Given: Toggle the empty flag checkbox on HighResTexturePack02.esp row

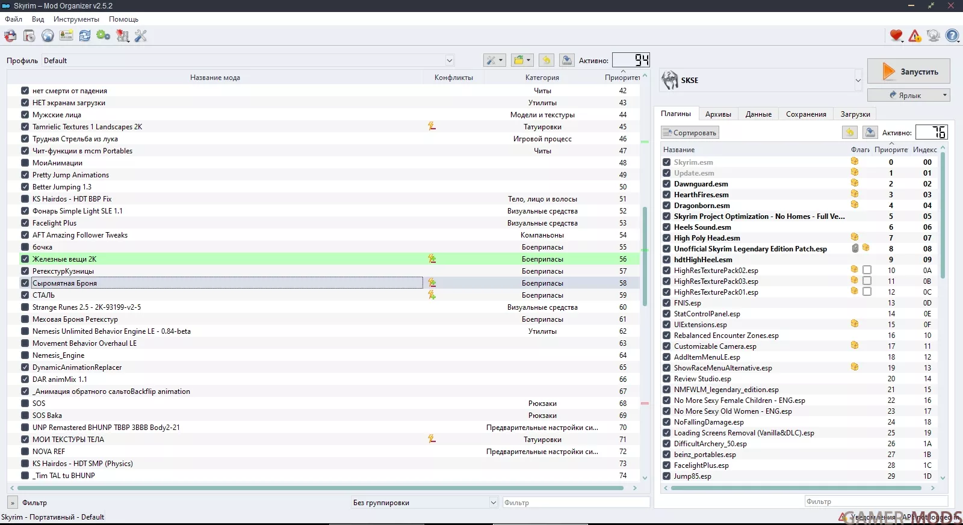Looking at the screenshot, I should (867, 270).
